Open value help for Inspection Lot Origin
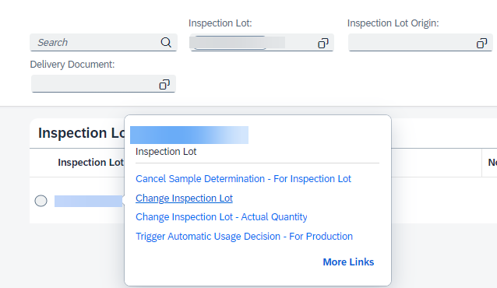This screenshot has height=288, width=497. click(481, 43)
